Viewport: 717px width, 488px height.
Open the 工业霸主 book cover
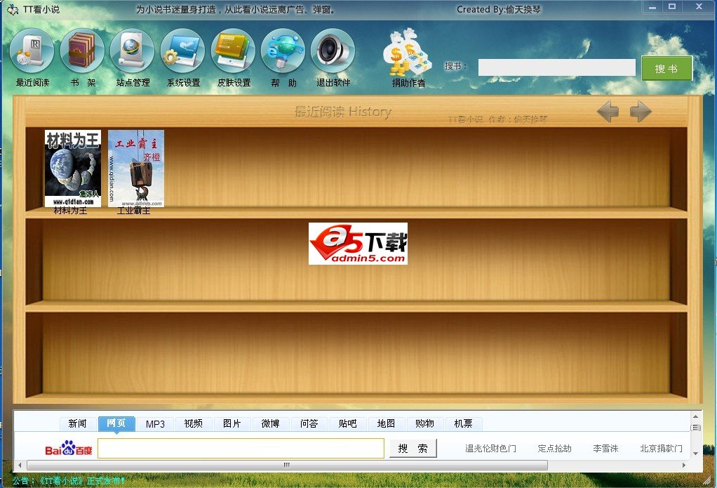pyautogui.click(x=136, y=168)
